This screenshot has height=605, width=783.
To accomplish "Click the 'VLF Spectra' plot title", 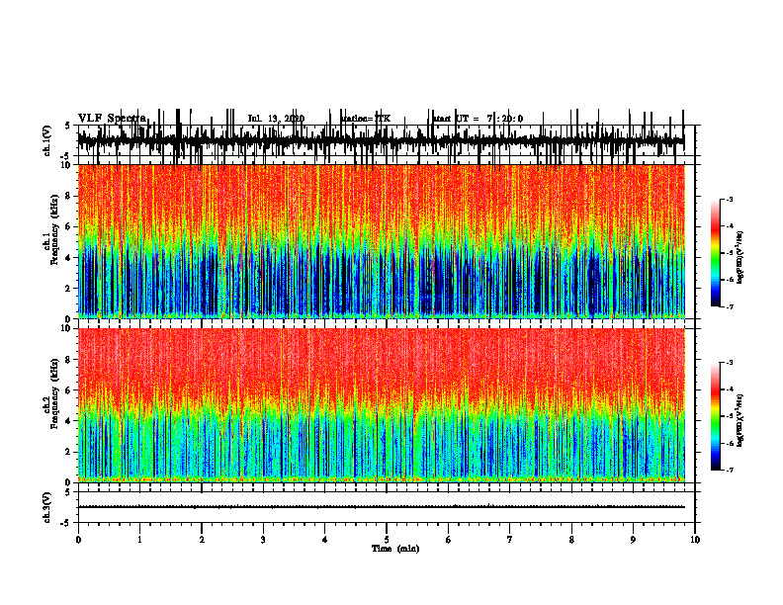I will click(112, 119).
